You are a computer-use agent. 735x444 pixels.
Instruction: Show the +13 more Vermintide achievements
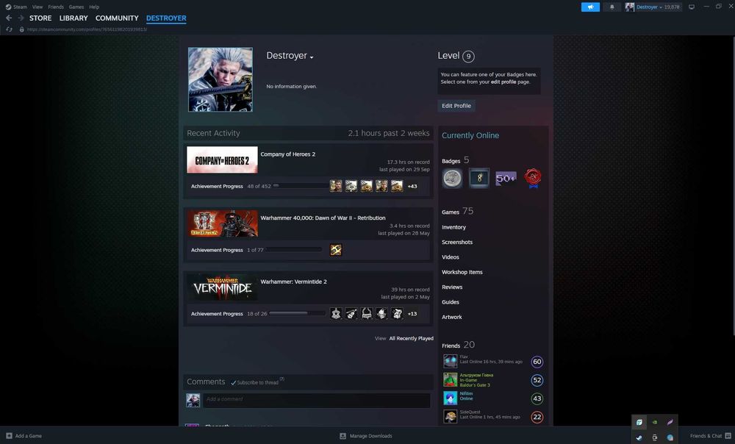pyautogui.click(x=412, y=314)
